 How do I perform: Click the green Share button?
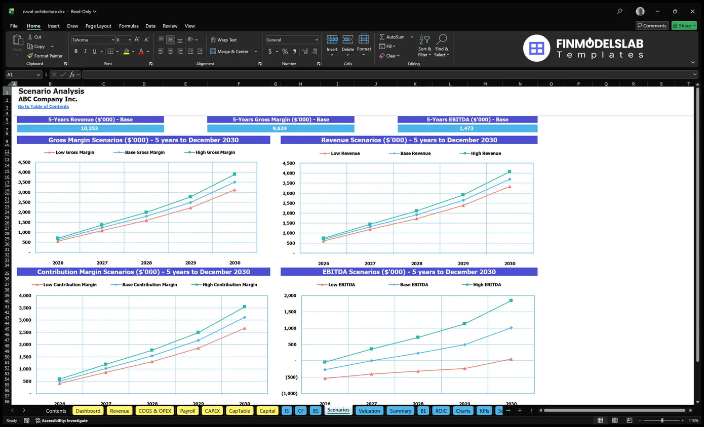click(x=684, y=26)
